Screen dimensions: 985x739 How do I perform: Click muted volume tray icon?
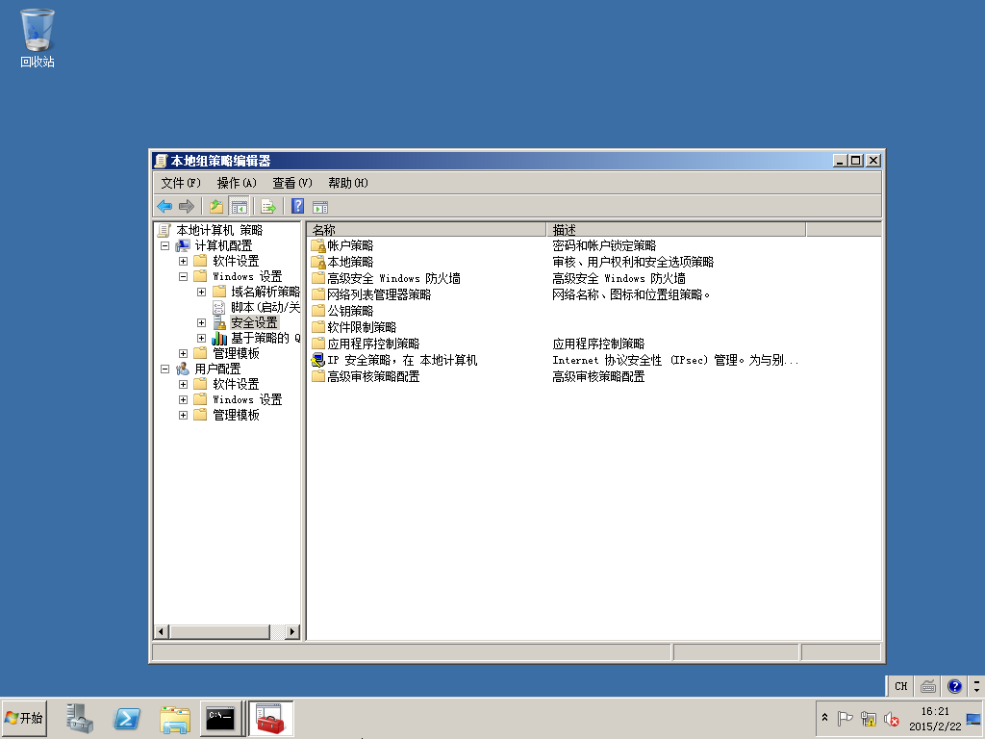891,718
